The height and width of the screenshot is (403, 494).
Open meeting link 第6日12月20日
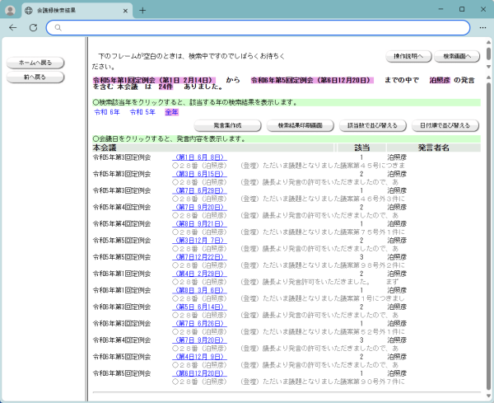[x=199, y=373]
